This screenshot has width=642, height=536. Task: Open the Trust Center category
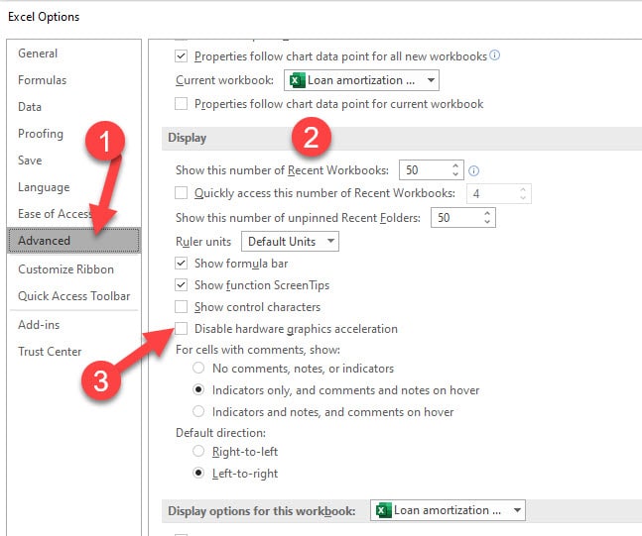pos(50,352)
